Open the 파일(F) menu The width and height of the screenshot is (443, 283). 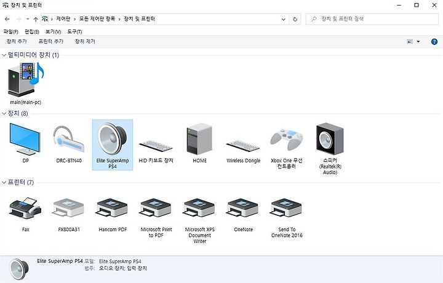pyautogui.click(x=10, y=31)
